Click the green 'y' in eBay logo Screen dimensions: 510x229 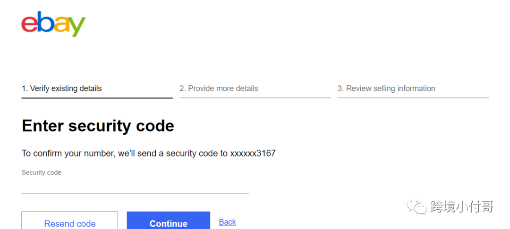[76, 27]
